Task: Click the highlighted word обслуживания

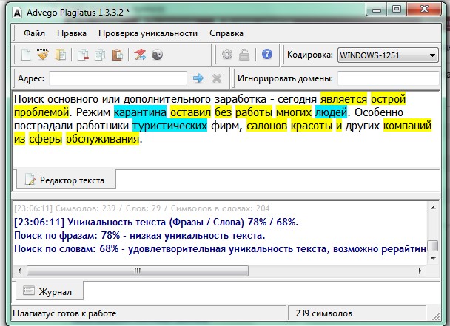Action: pos(102,139)
